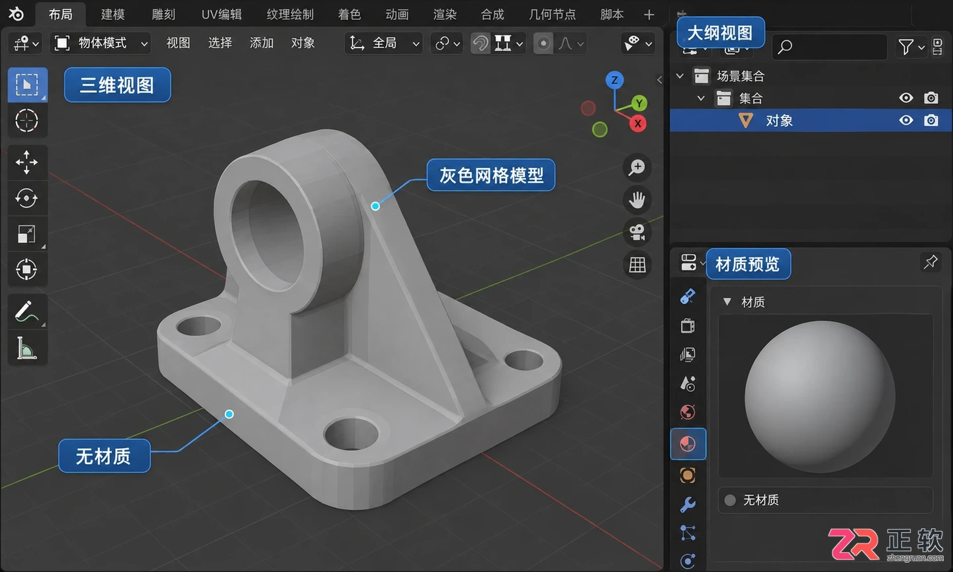Toggle orthographic grid view icon
This screenshot has height=572, width=953.
pyautogui.click(x=637, y=265)
